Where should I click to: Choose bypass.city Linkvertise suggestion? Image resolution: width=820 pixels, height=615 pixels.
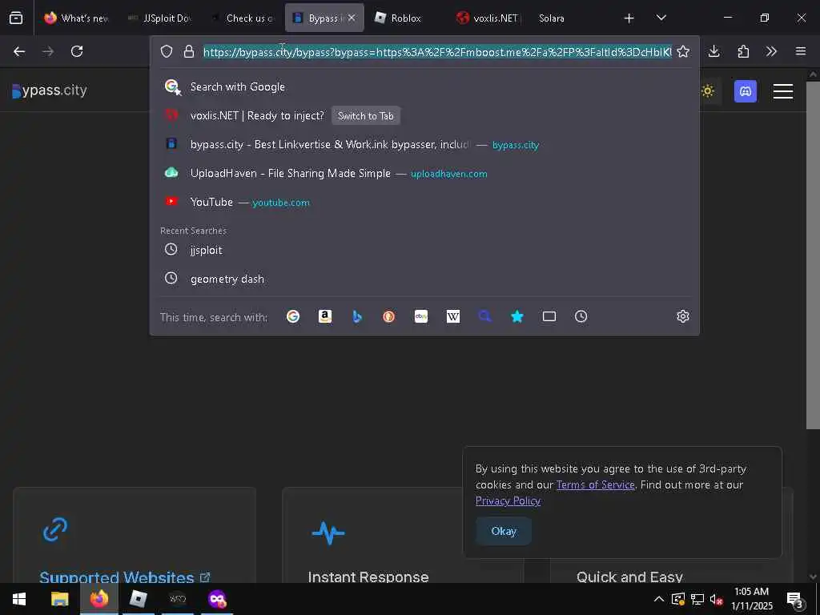424,144
